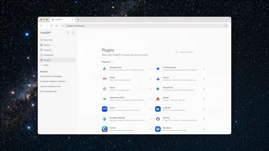
Task: Click the Canva plugin icon
Action: point(105,129)
